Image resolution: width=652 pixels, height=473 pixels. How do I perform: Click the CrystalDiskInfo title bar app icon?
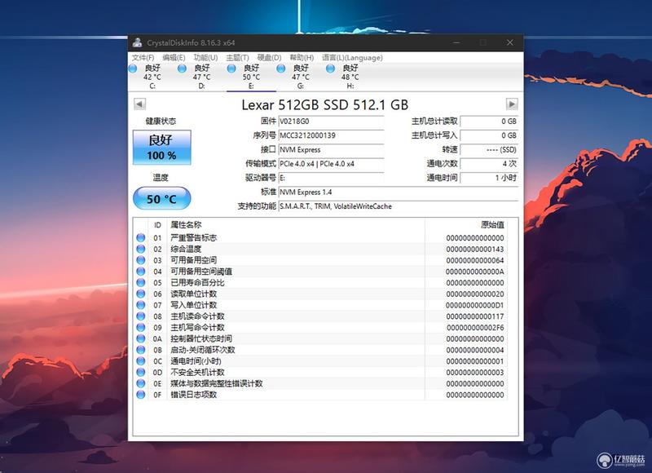137,42
